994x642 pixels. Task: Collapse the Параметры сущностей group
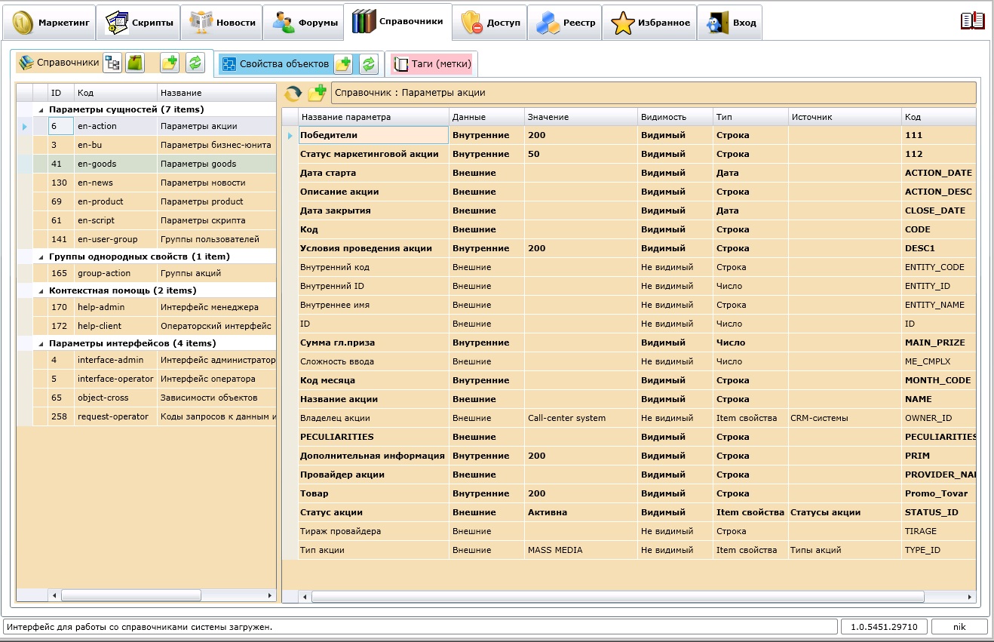pyautogui.click(x=41, y=109)
